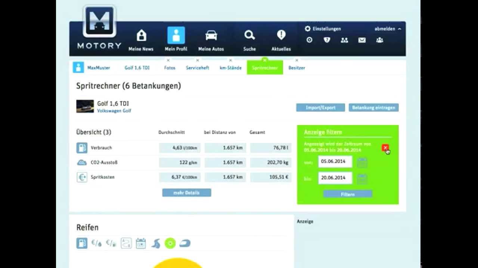Open the Mein Profil section
The height and width of the screenshot is (268, 478).
[x=176, y=39]
